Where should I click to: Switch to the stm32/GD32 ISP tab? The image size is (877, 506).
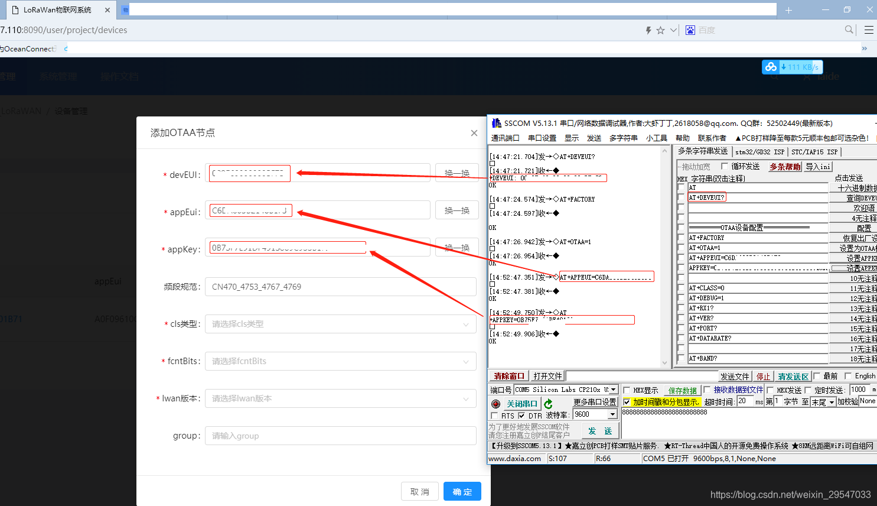click(760, 152)
